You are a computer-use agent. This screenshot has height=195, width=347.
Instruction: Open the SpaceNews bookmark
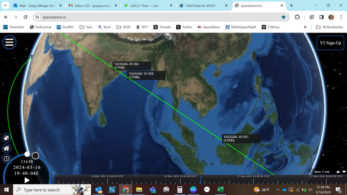coord(209,27)
